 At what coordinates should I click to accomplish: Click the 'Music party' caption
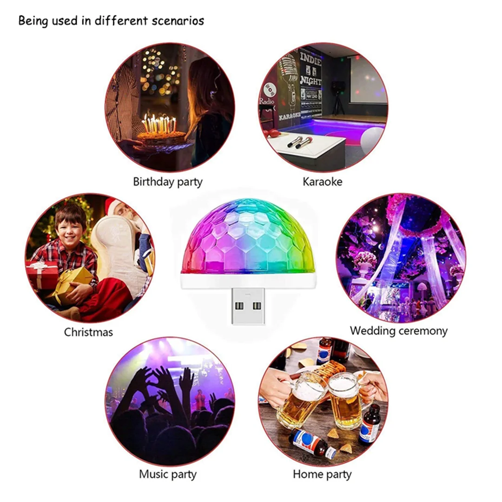(168, 475)
